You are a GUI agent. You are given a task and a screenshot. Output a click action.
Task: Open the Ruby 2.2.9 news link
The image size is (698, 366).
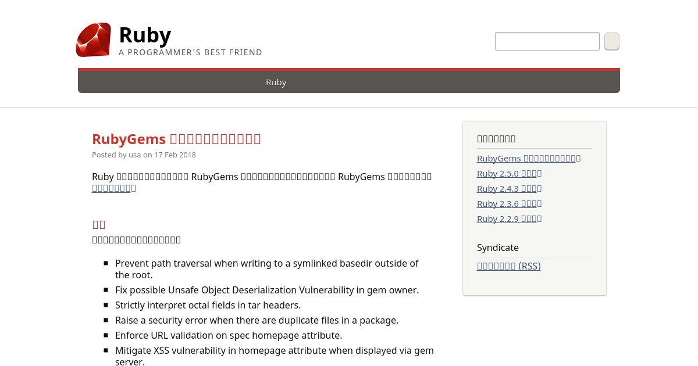(x=509, y=218)
